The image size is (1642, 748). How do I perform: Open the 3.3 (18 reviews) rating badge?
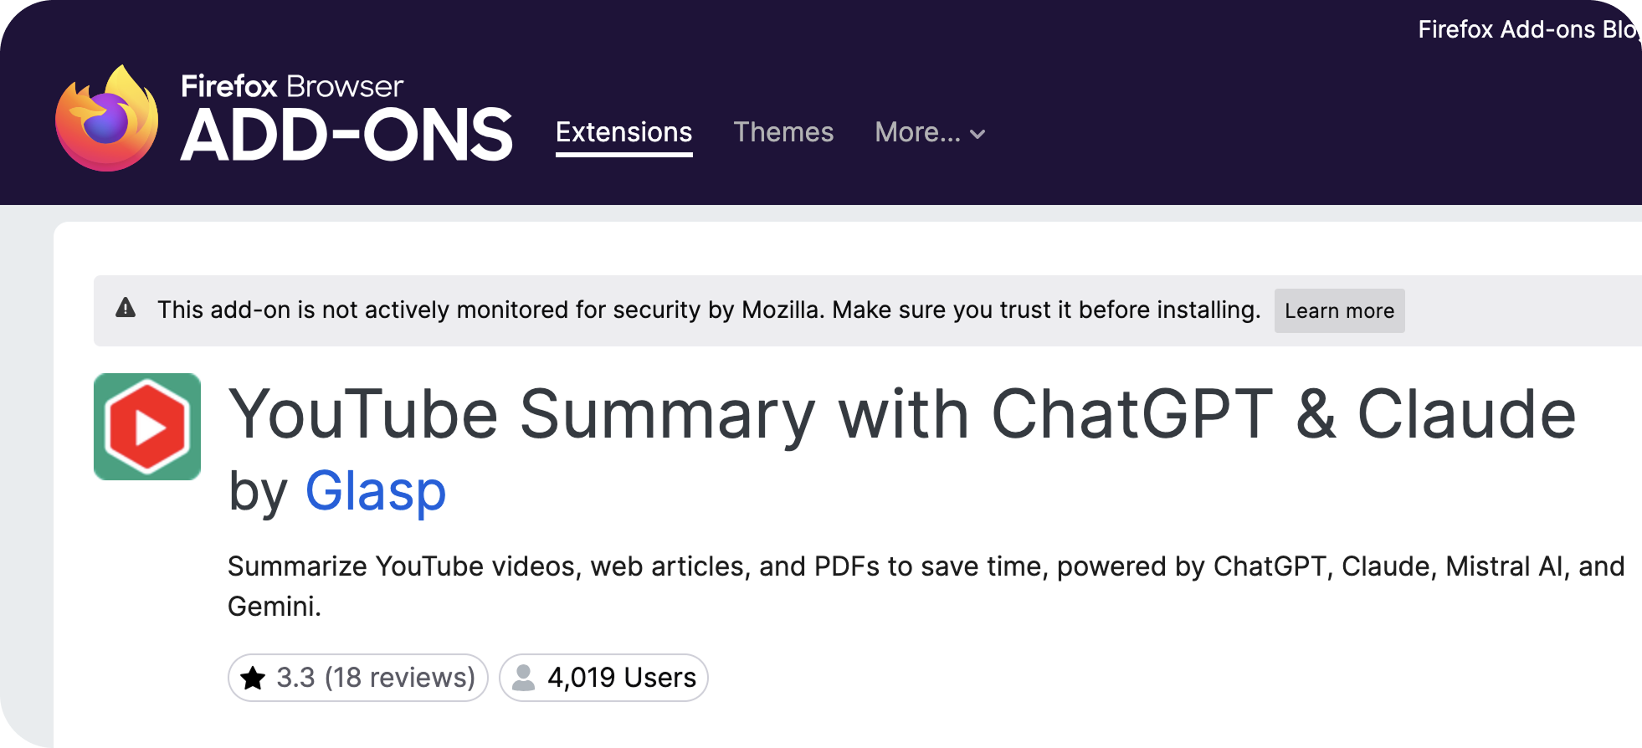click(x=357, y=677)
